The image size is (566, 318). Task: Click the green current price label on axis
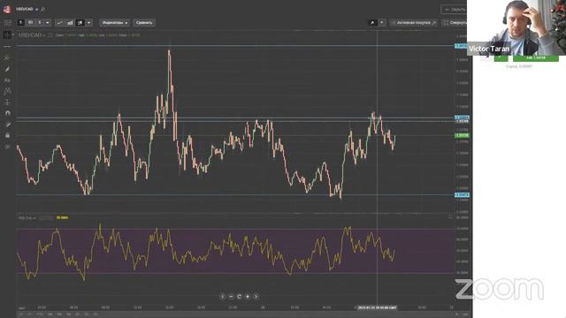pyautogui.click(x=462, y=135)
